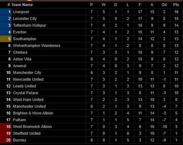Viewport: 183px width, 145px height.
Task: Sort by the Pts column header
Action: pyautogui.click(x=176, y=5)
